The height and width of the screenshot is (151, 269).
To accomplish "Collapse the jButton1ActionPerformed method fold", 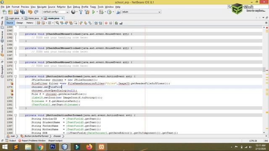I will 16,76.
